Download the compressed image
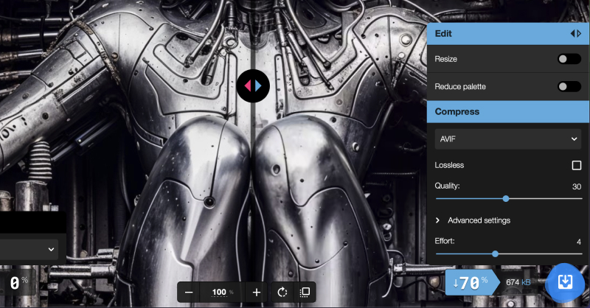This screenshot has width=590, height=308. (x=567, y=283)
